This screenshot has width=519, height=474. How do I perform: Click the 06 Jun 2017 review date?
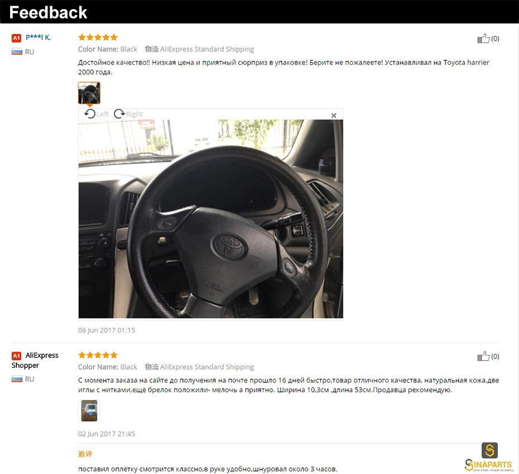pos(107,331)
